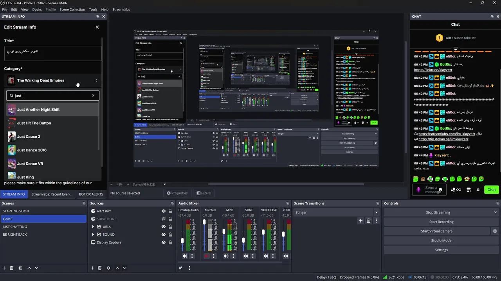Toggle lock on SOUND group
501x281 pixels.
(x=170, y=235)
